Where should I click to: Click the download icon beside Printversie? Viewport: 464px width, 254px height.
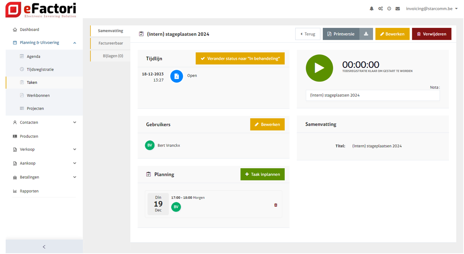366,34
